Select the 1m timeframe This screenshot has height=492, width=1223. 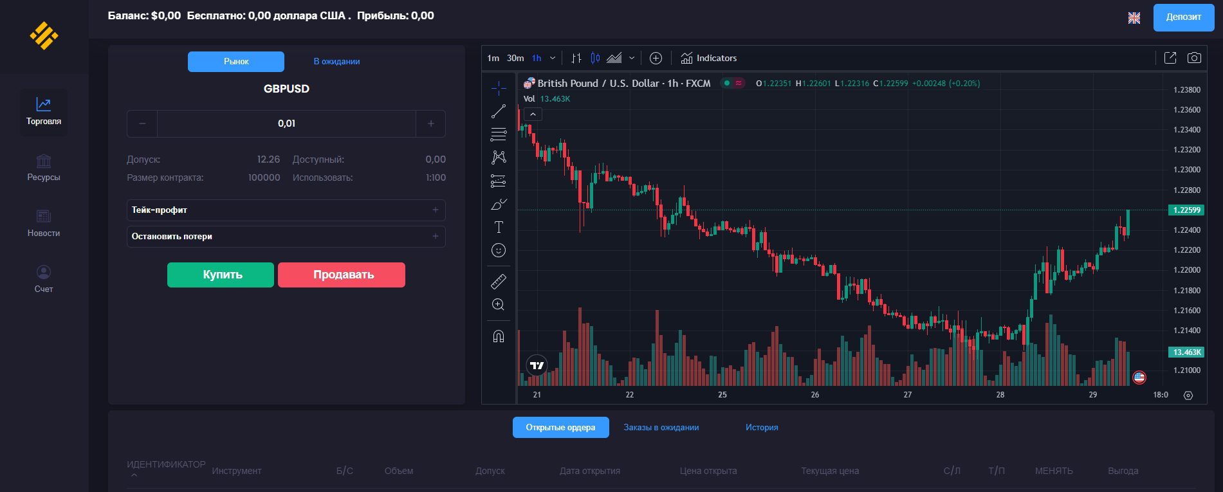tap(493, 58)
